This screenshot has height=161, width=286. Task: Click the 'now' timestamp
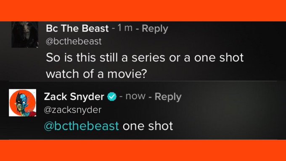(135, 96)
